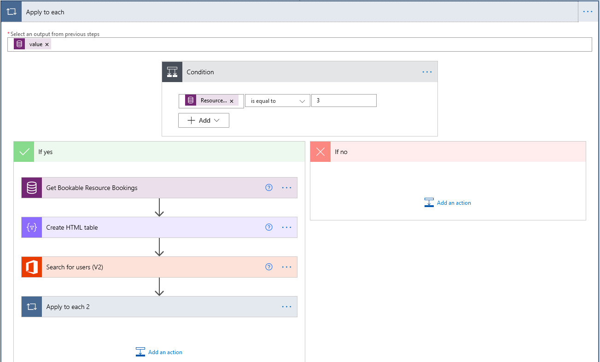Click the If no branch header
The height and width of the screenshot is (362, 600).
(x=448, y=152)
